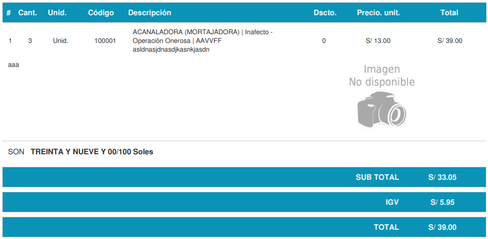The width and height of the screenshot is (488, 239).
Task: Click the "#" column header
Action: [x=9, y=12]
